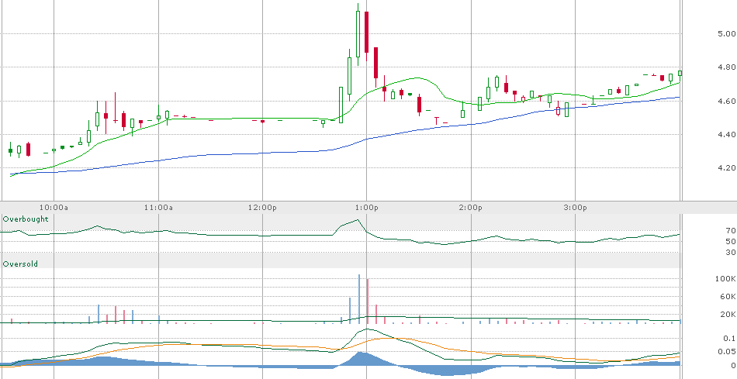Click the 2:00p time axis label
Image resolution: width=737 pixels, height=379 pixels.
472,208
